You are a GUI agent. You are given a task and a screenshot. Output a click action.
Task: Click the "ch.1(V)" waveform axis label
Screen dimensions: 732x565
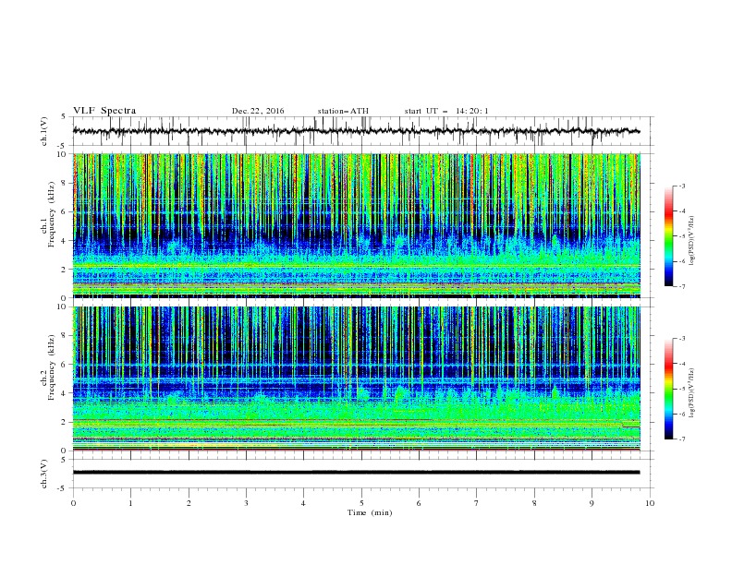coord(44,131)
